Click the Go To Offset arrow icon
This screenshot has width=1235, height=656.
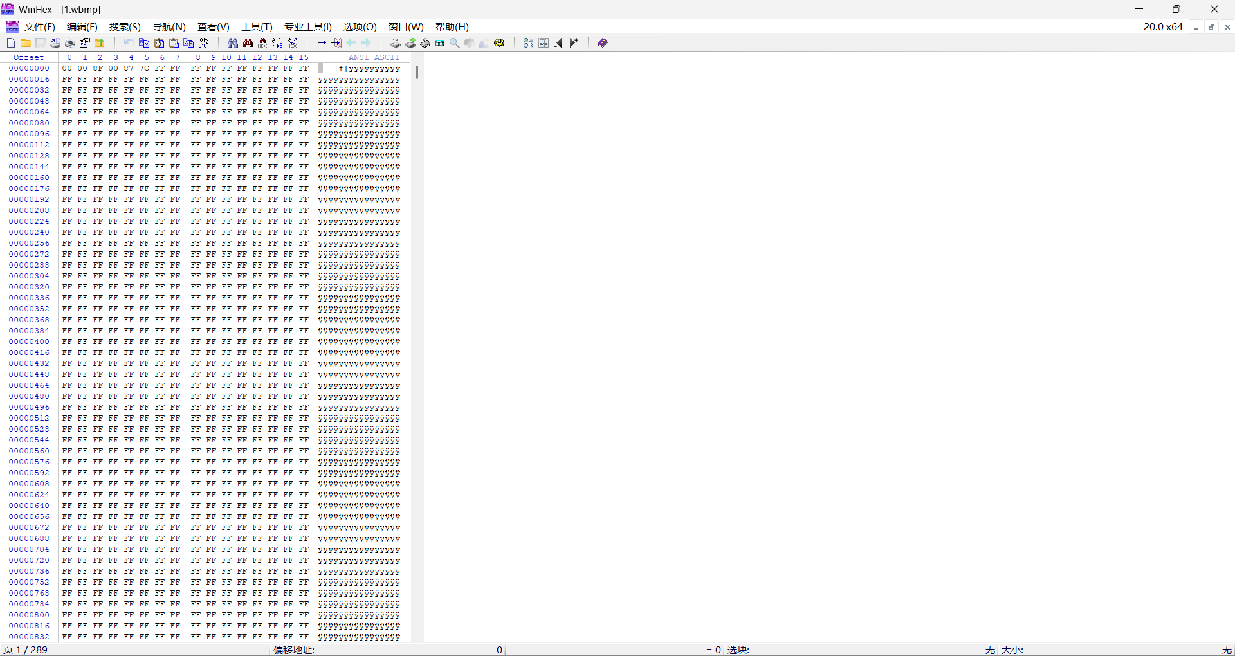coord(322,43)
